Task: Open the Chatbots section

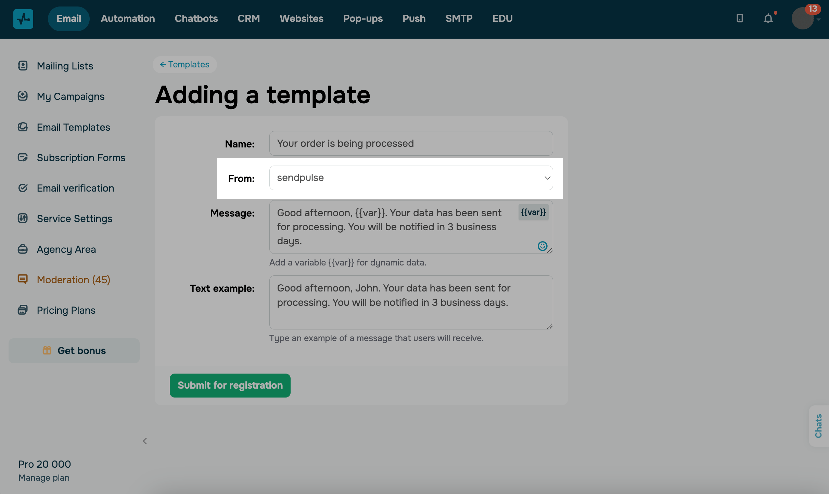Action: (x=196, y=18)
